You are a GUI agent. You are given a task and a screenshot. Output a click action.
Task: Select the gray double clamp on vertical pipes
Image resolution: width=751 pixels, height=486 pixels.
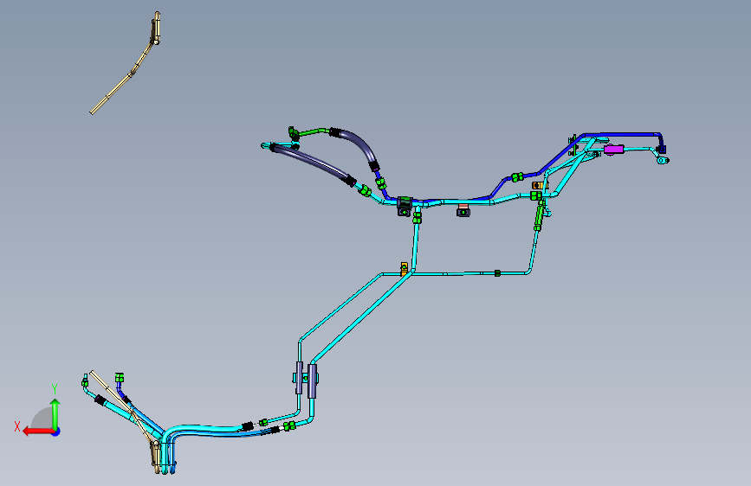click(306, 379)
